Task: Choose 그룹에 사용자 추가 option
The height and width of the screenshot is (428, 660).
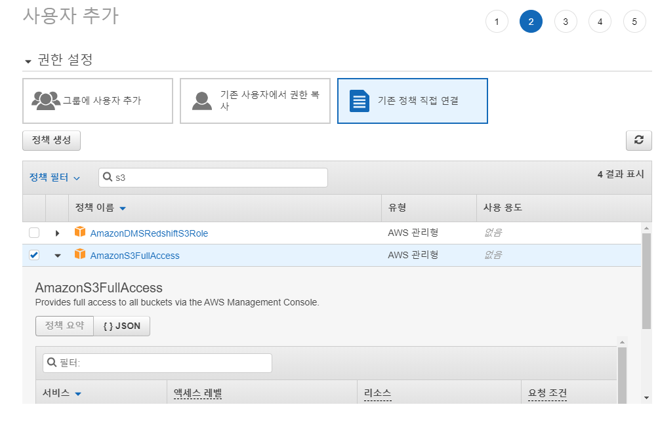Action: [x=98, y=101]
